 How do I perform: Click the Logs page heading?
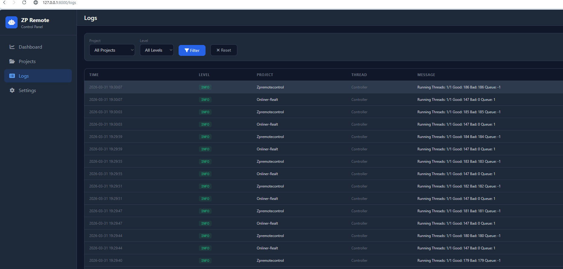91,18
